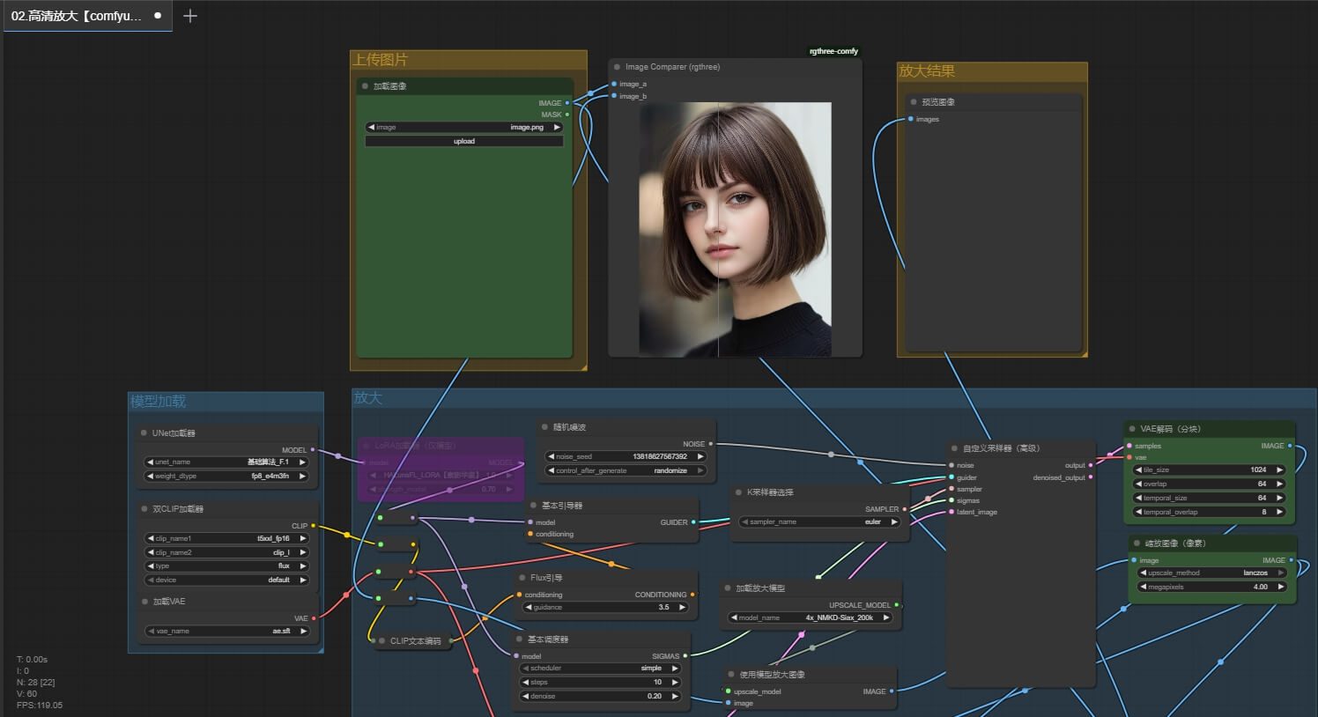Collapse the 加载图像 node via its title dot
Image resolution: width=1318 pixels, height=717 pixels.
[x=365, y=86]
